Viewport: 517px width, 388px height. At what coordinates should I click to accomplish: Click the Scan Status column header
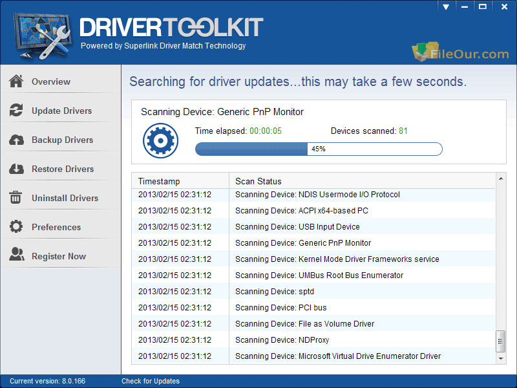coord(362,181)
